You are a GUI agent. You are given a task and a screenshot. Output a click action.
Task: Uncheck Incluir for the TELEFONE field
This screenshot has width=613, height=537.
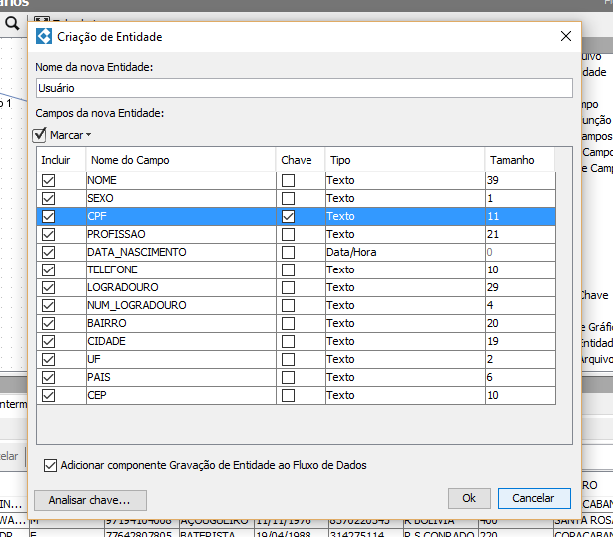tap(48, 269)
